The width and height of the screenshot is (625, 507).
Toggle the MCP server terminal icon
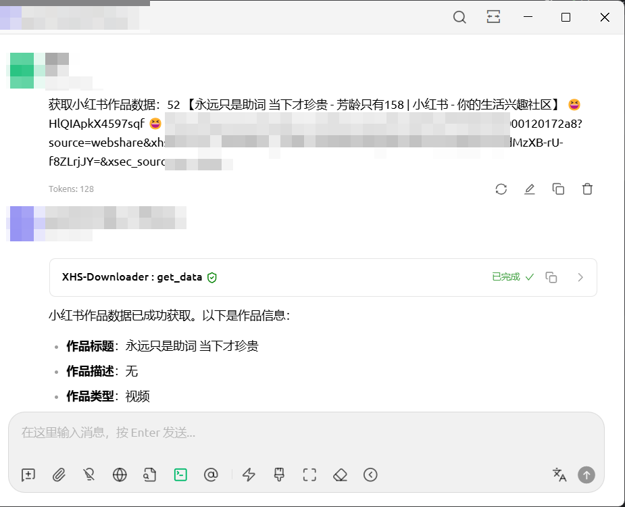click(180, 475)
